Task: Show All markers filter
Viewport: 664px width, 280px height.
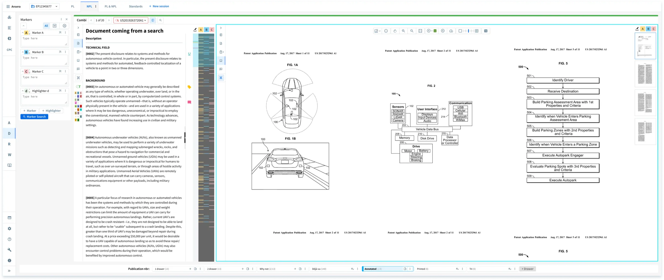Action: pyautogui.click(x=46, y=26)
